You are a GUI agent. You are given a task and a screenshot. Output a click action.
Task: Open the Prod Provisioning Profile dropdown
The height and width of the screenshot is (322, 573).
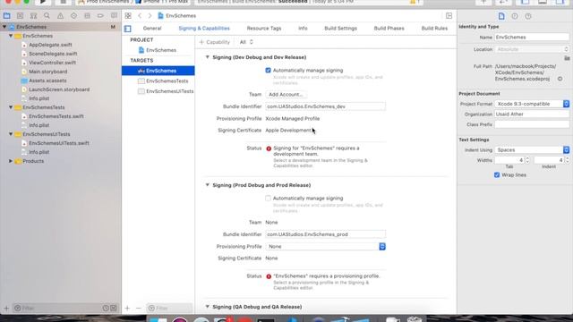326,247
